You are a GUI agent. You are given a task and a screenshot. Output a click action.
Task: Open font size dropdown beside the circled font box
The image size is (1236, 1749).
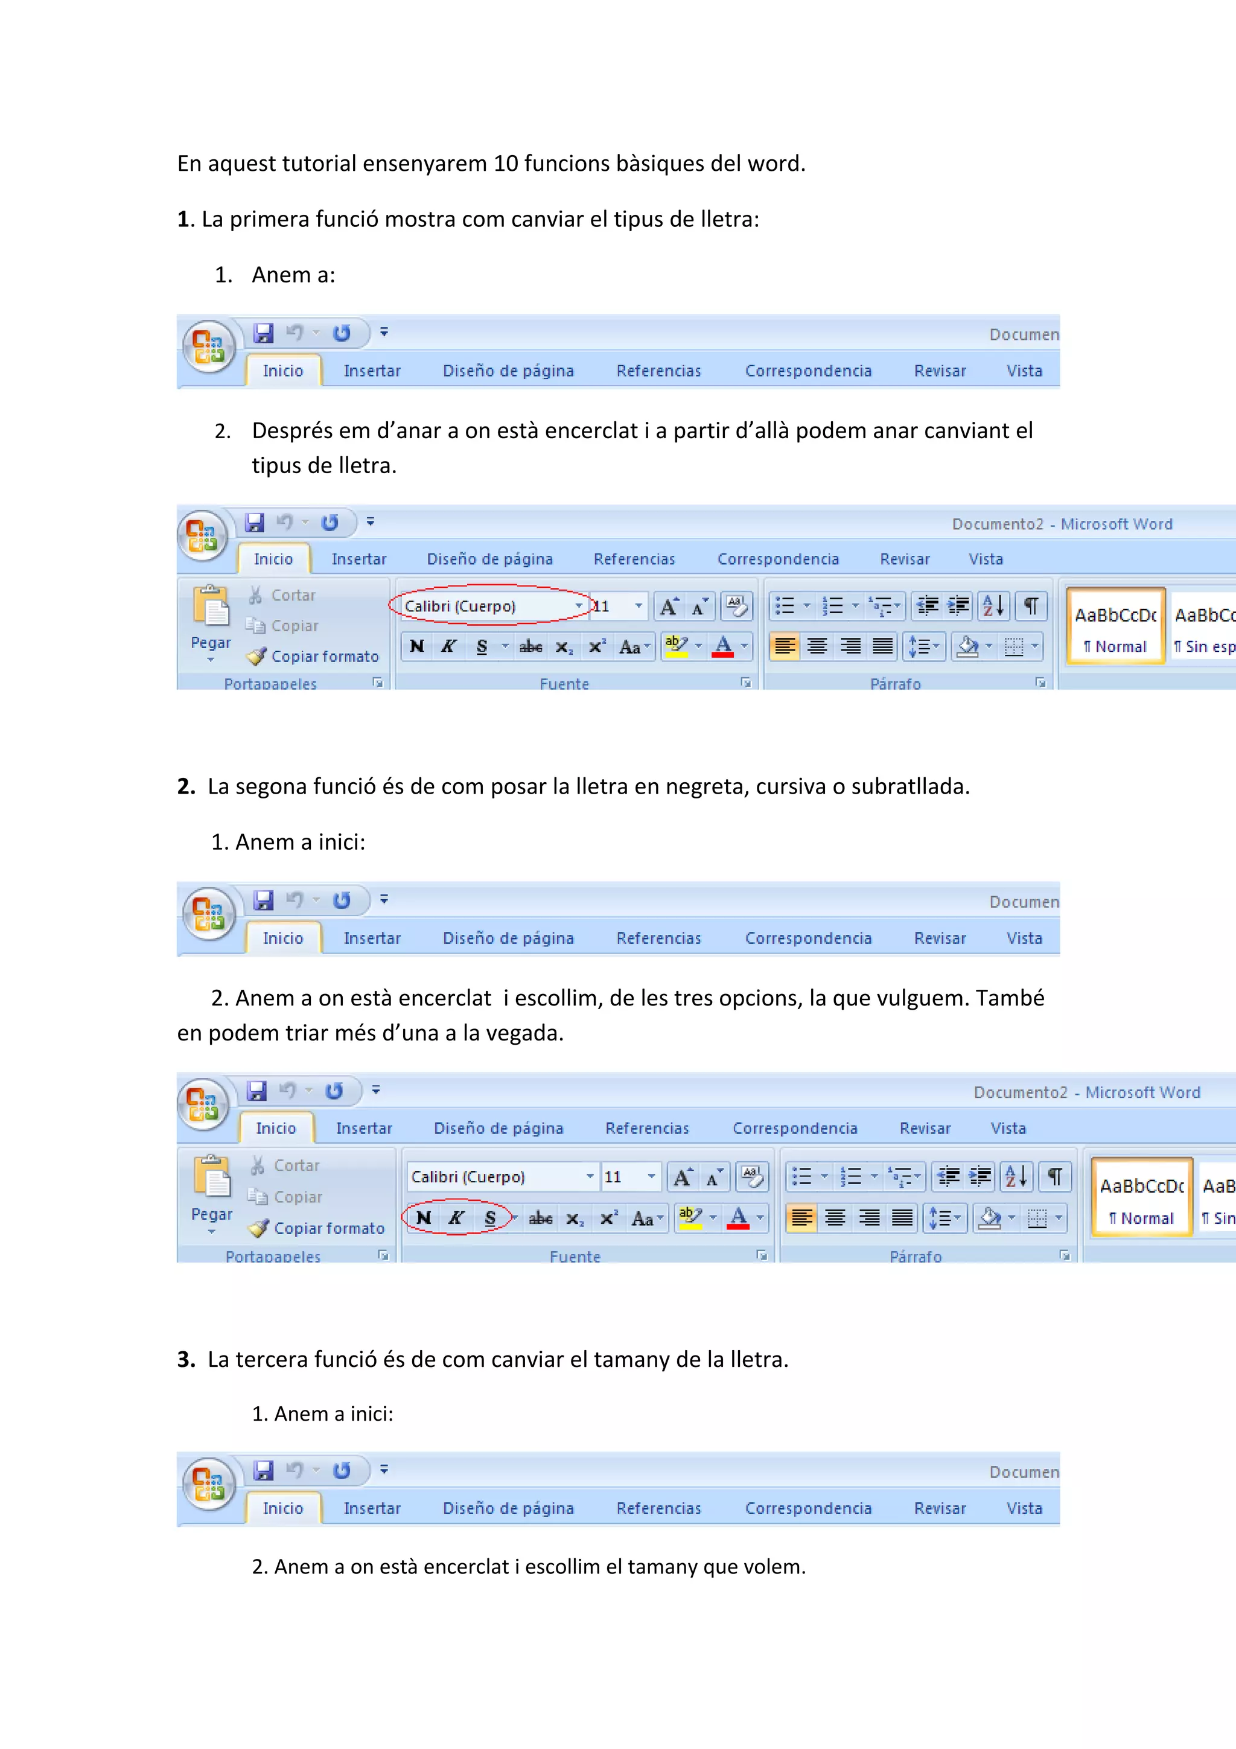[638, 607]
